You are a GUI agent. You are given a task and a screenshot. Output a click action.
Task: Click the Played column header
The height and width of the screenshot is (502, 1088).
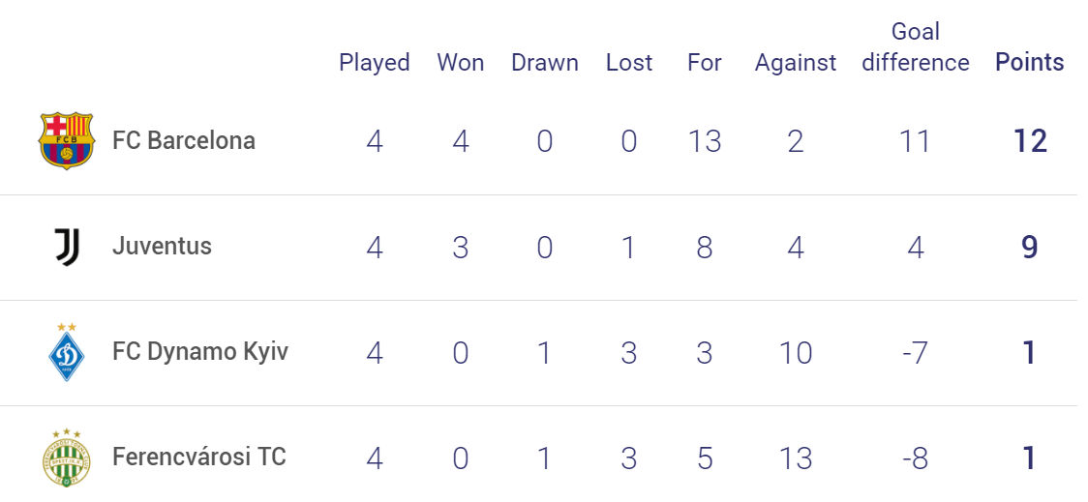coord(374,63)
